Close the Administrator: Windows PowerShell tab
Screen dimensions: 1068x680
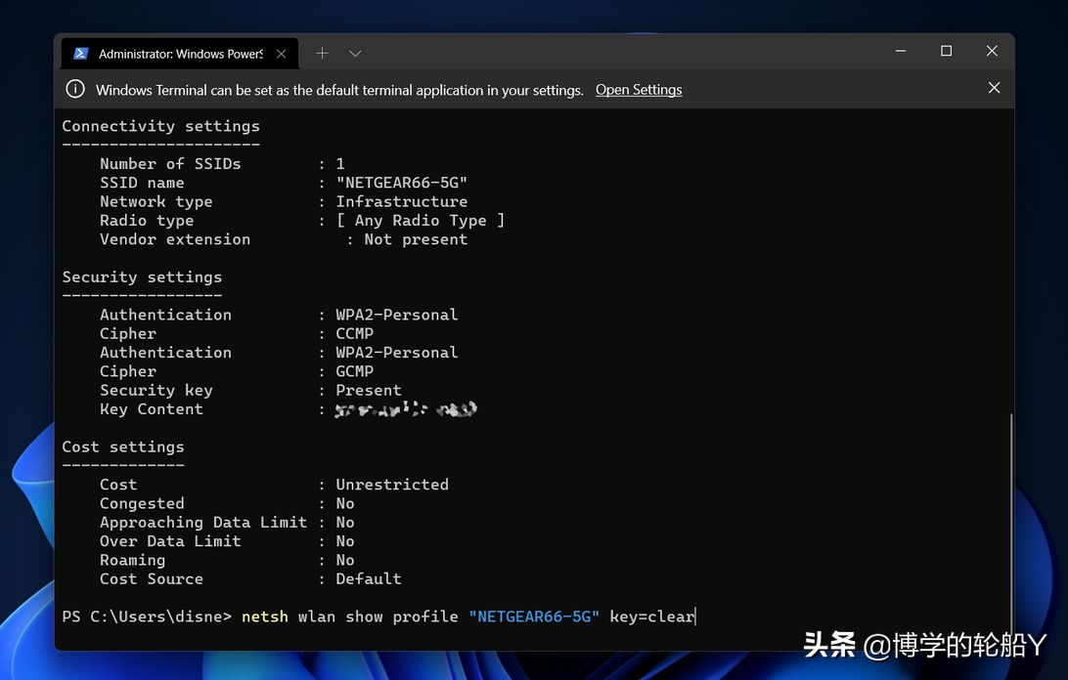coord(282,54)
